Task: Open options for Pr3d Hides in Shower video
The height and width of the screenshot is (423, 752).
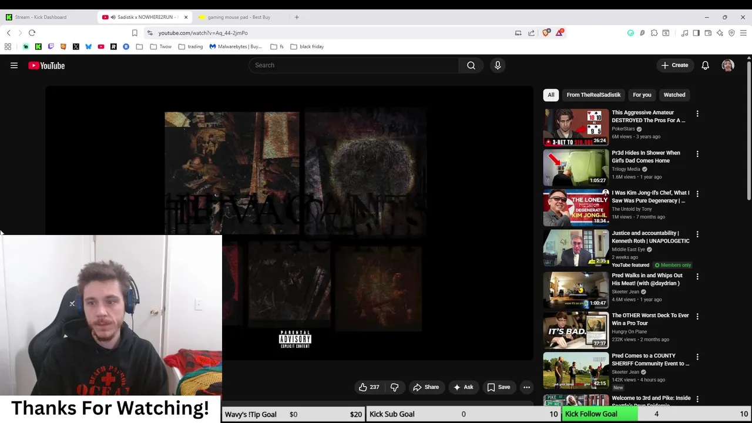Action: [697, 154]
